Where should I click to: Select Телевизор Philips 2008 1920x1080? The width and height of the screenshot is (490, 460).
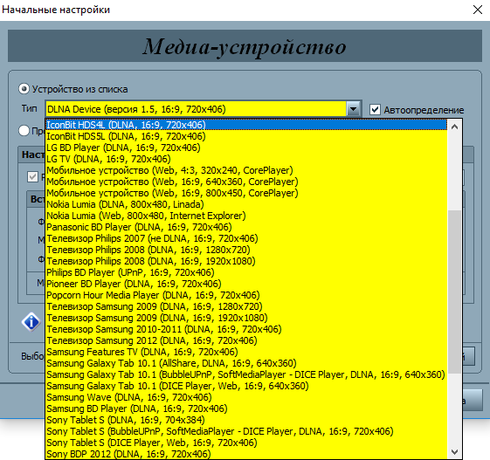pyautogui.click(x=246, y=261)
